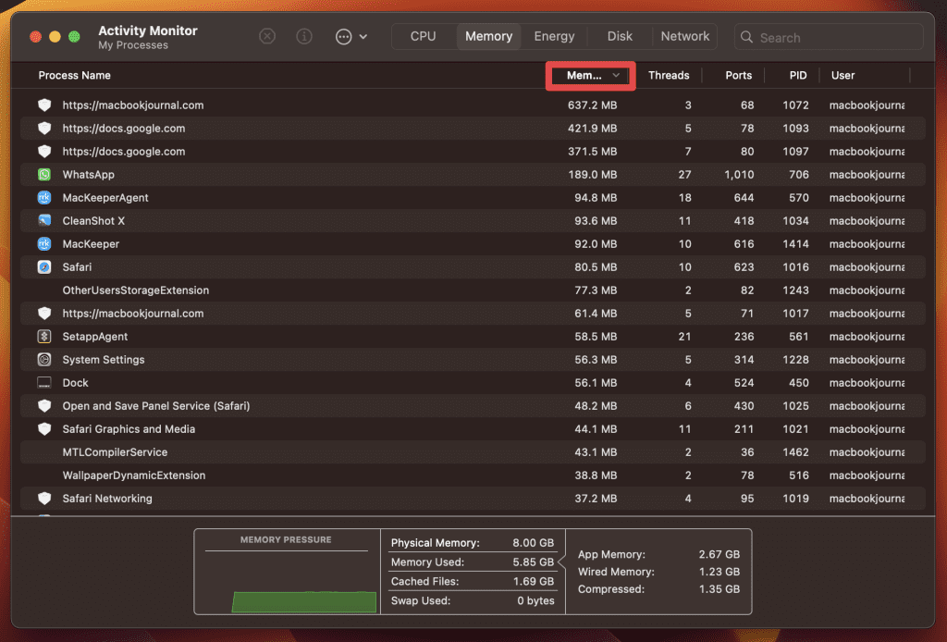Open the Energy tab
The width and height of the screenshot is (947, 642).
point(554,37)
